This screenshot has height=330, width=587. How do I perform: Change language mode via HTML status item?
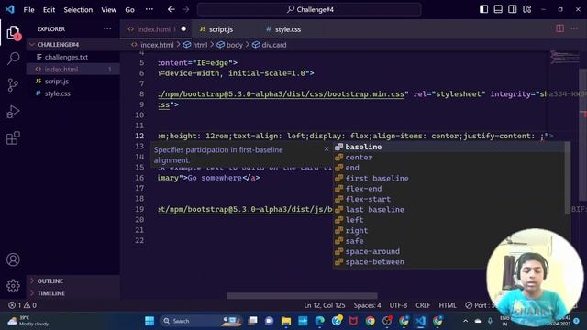point(448,305)
